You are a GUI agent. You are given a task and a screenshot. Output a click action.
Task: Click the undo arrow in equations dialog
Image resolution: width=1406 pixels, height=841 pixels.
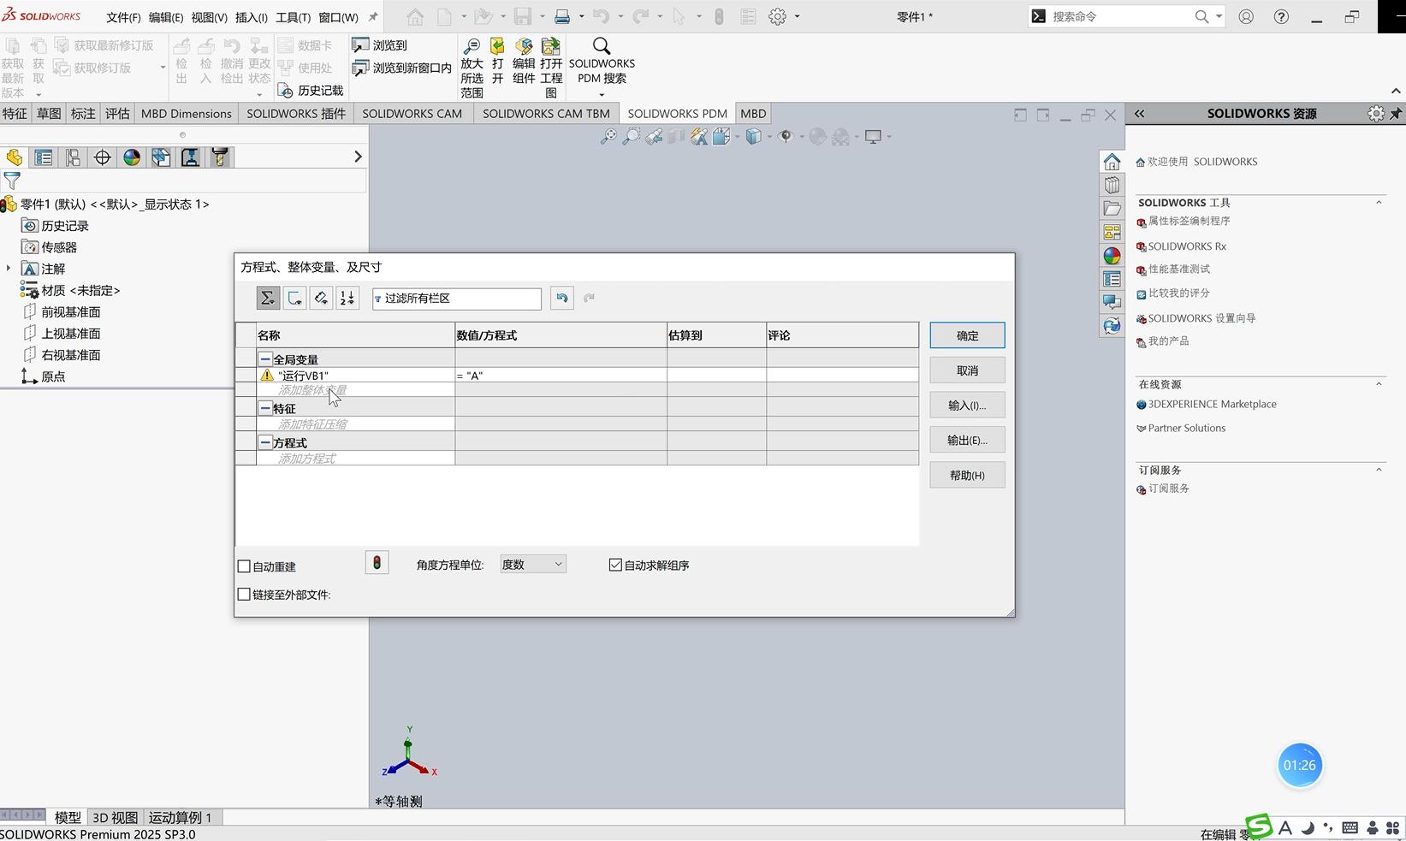tap(561, 298)
